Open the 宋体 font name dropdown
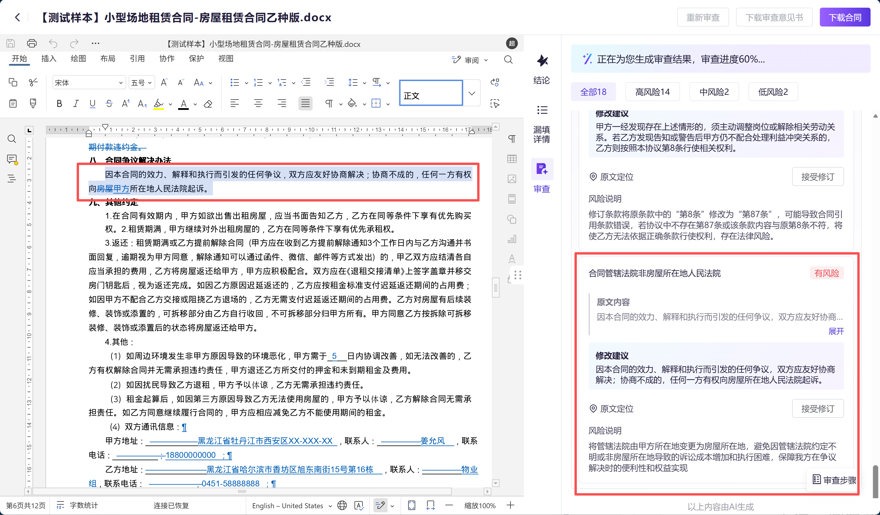The width and height of the screenshot is (880, 515). tap(121, 83)
